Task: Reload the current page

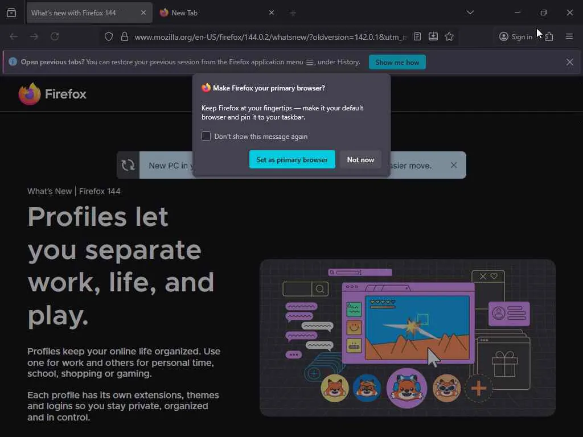Action: click(x=55, y=36)
